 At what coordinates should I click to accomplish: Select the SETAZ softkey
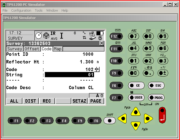pos(79,101)
